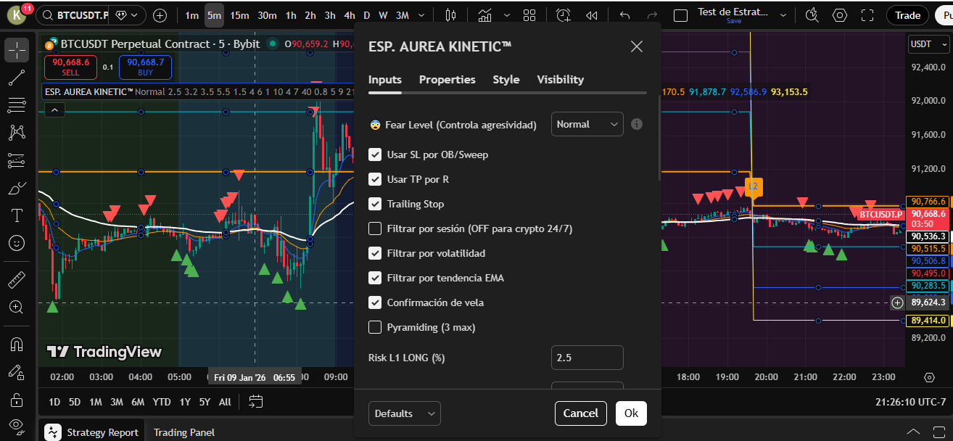
Task: Enable the Filtrar por sesión option
Action: click(375, 228)
